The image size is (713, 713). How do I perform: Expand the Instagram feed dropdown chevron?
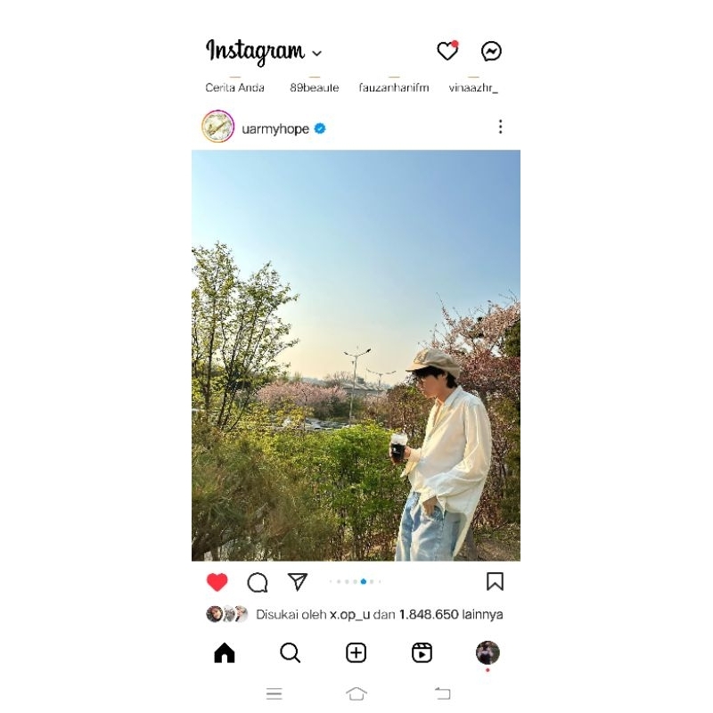pos(317,53)
